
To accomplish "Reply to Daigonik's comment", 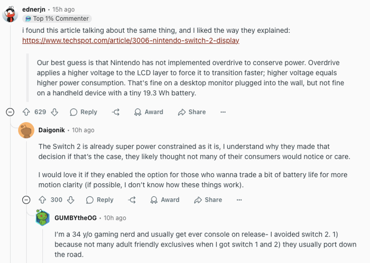I will 100,200.
